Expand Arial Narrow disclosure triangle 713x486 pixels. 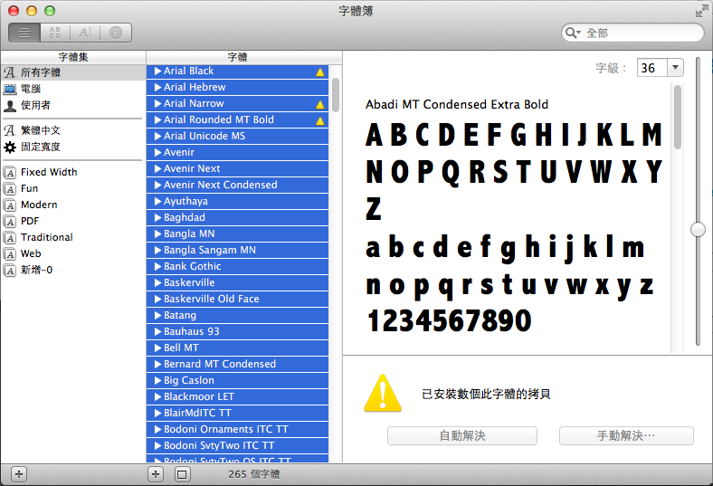click(x=157, y=104)
